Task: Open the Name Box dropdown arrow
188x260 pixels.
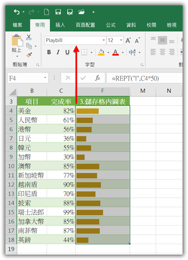Action: tap(45, 78)
